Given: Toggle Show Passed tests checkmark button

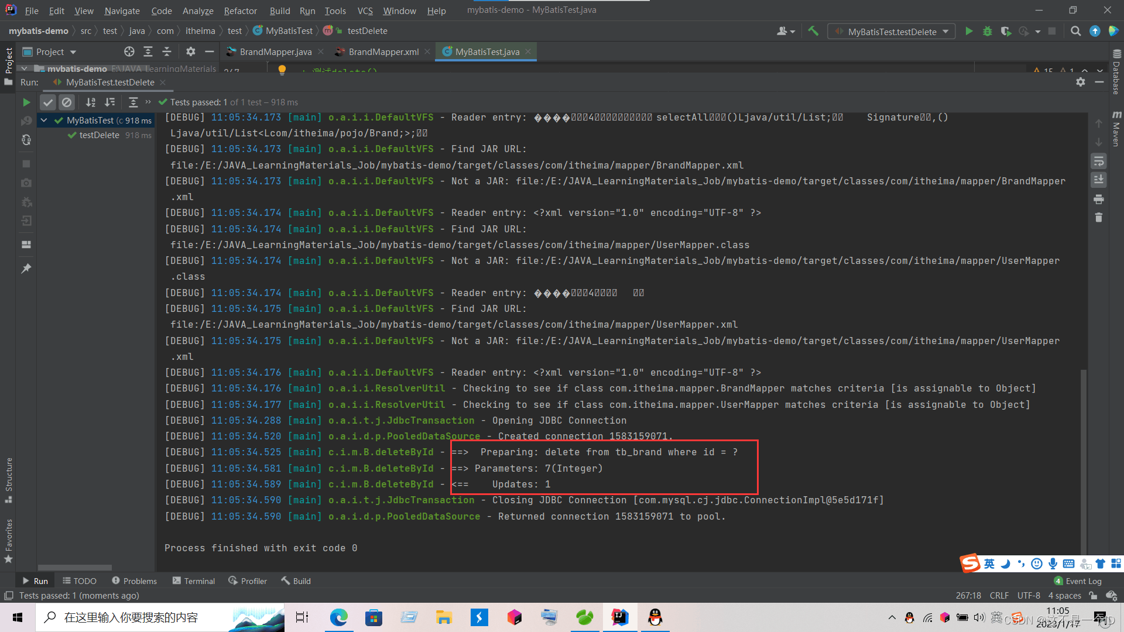Looking at the screenshot, I should [48, 102].
